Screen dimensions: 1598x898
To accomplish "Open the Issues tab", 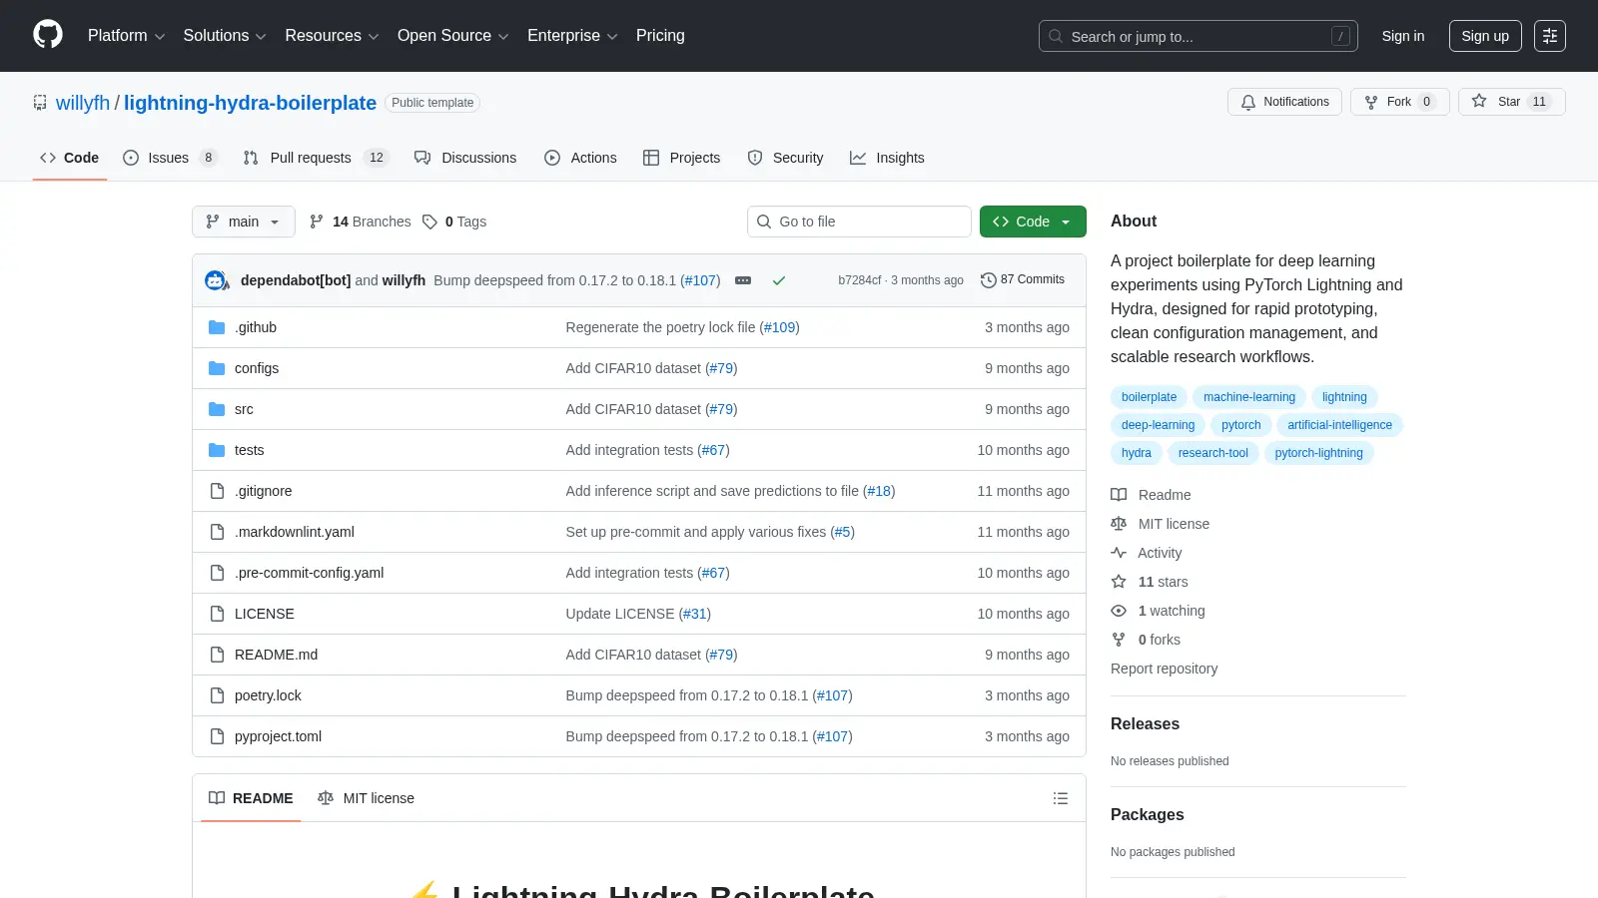I will [170, 158].
